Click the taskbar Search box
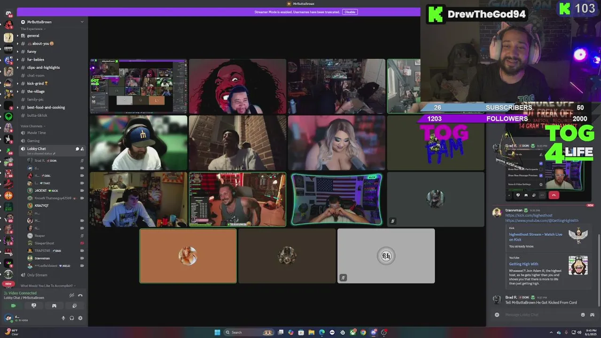 pyautogui.click(x=249, y=332)
